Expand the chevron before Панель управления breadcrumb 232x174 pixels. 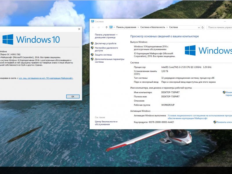pos(114,27)
